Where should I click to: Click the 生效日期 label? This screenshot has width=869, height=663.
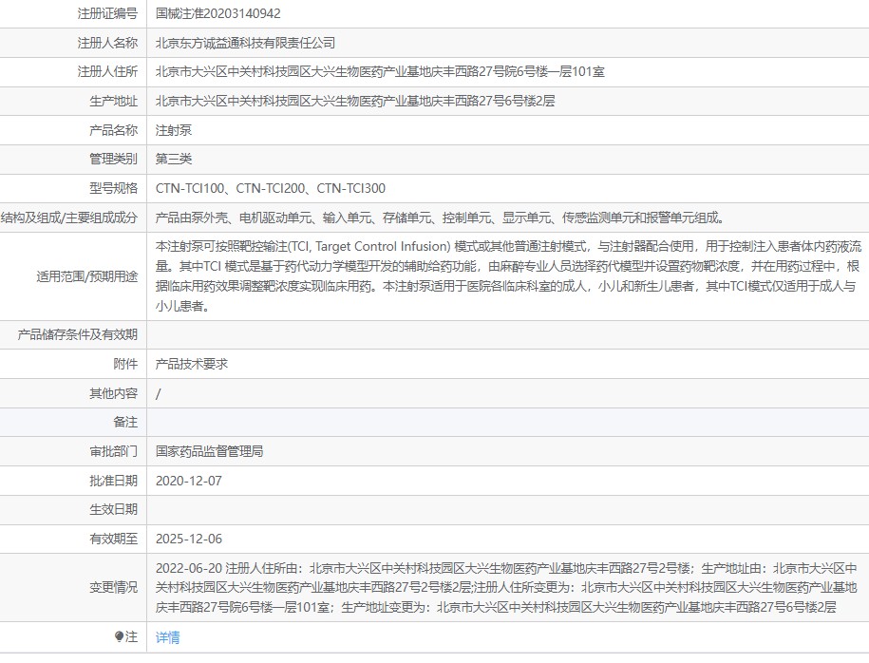pyautogui.click(x=114, y=509)
